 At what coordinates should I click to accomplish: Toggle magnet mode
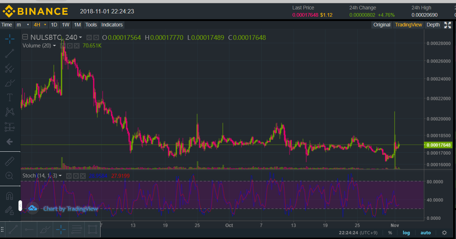pyautogui.click(x=10, y=196)
